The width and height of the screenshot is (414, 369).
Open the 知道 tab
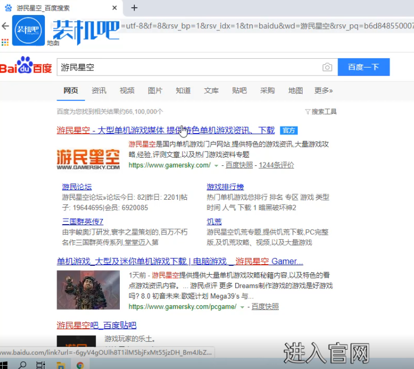(183, 90)
